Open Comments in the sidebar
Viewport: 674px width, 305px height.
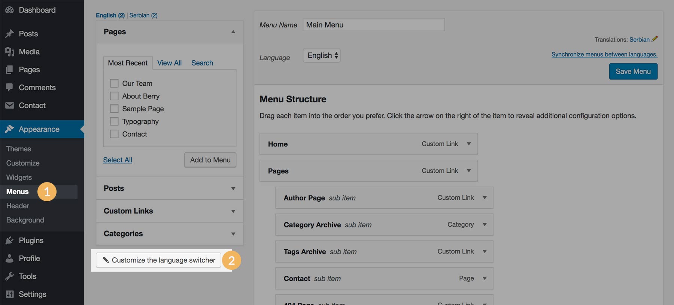point(37,87)
